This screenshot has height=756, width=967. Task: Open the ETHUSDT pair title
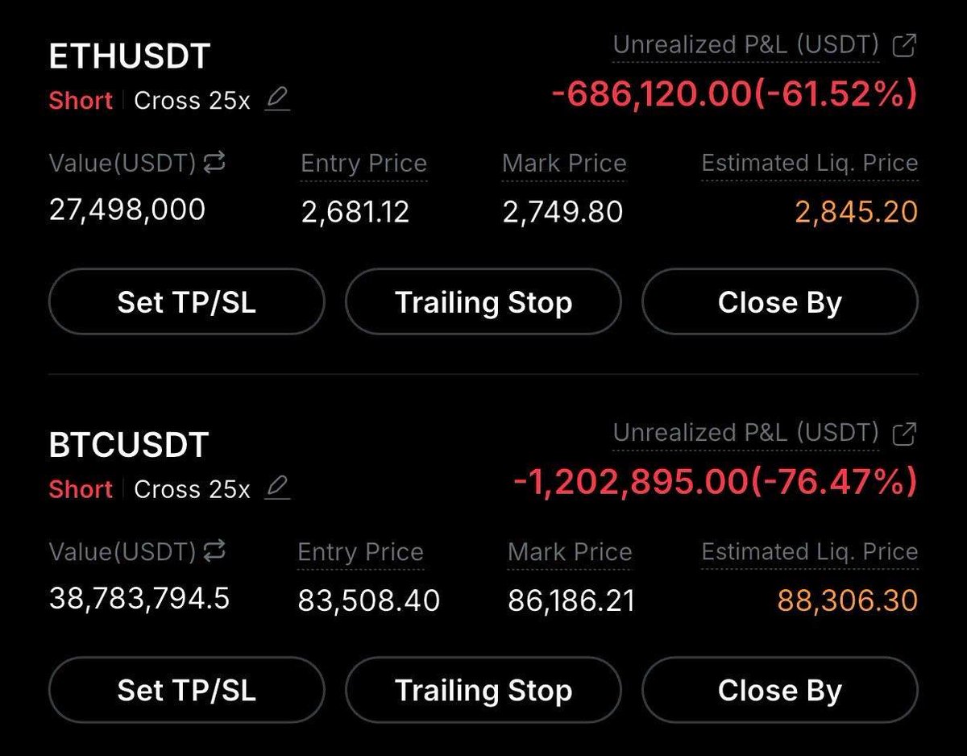tap(130, 56)
